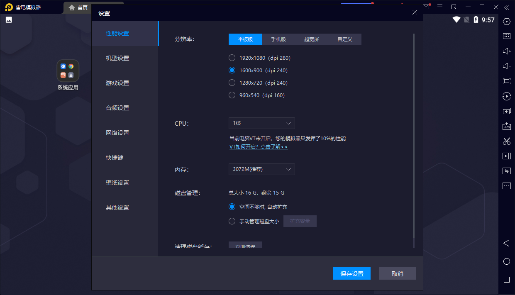Select 1920x1080 (dpi 280) resolution

232,58
